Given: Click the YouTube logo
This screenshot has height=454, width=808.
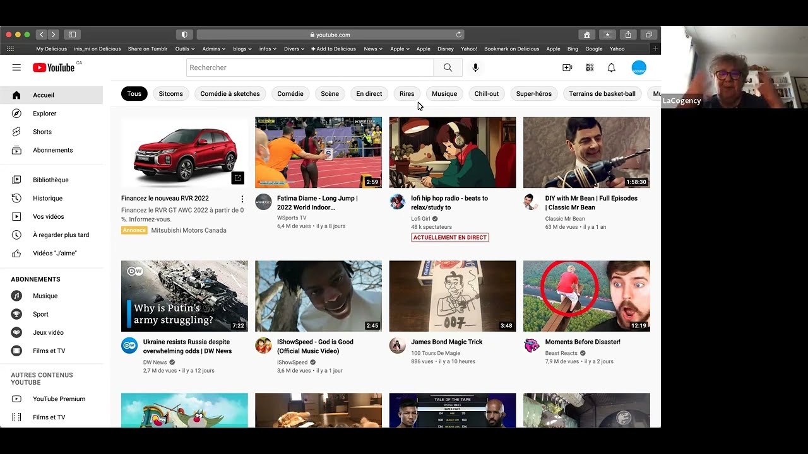Looking at the screenshot, I should point(54,67).
